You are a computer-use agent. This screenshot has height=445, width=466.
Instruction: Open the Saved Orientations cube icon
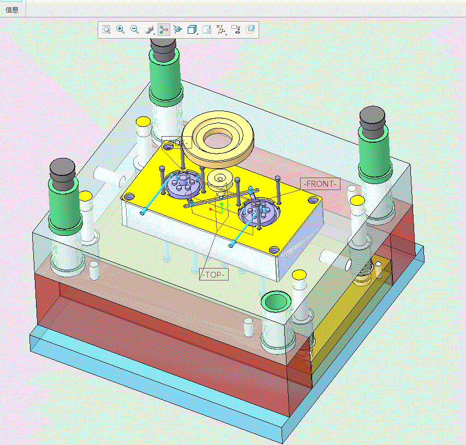[192, 29]
